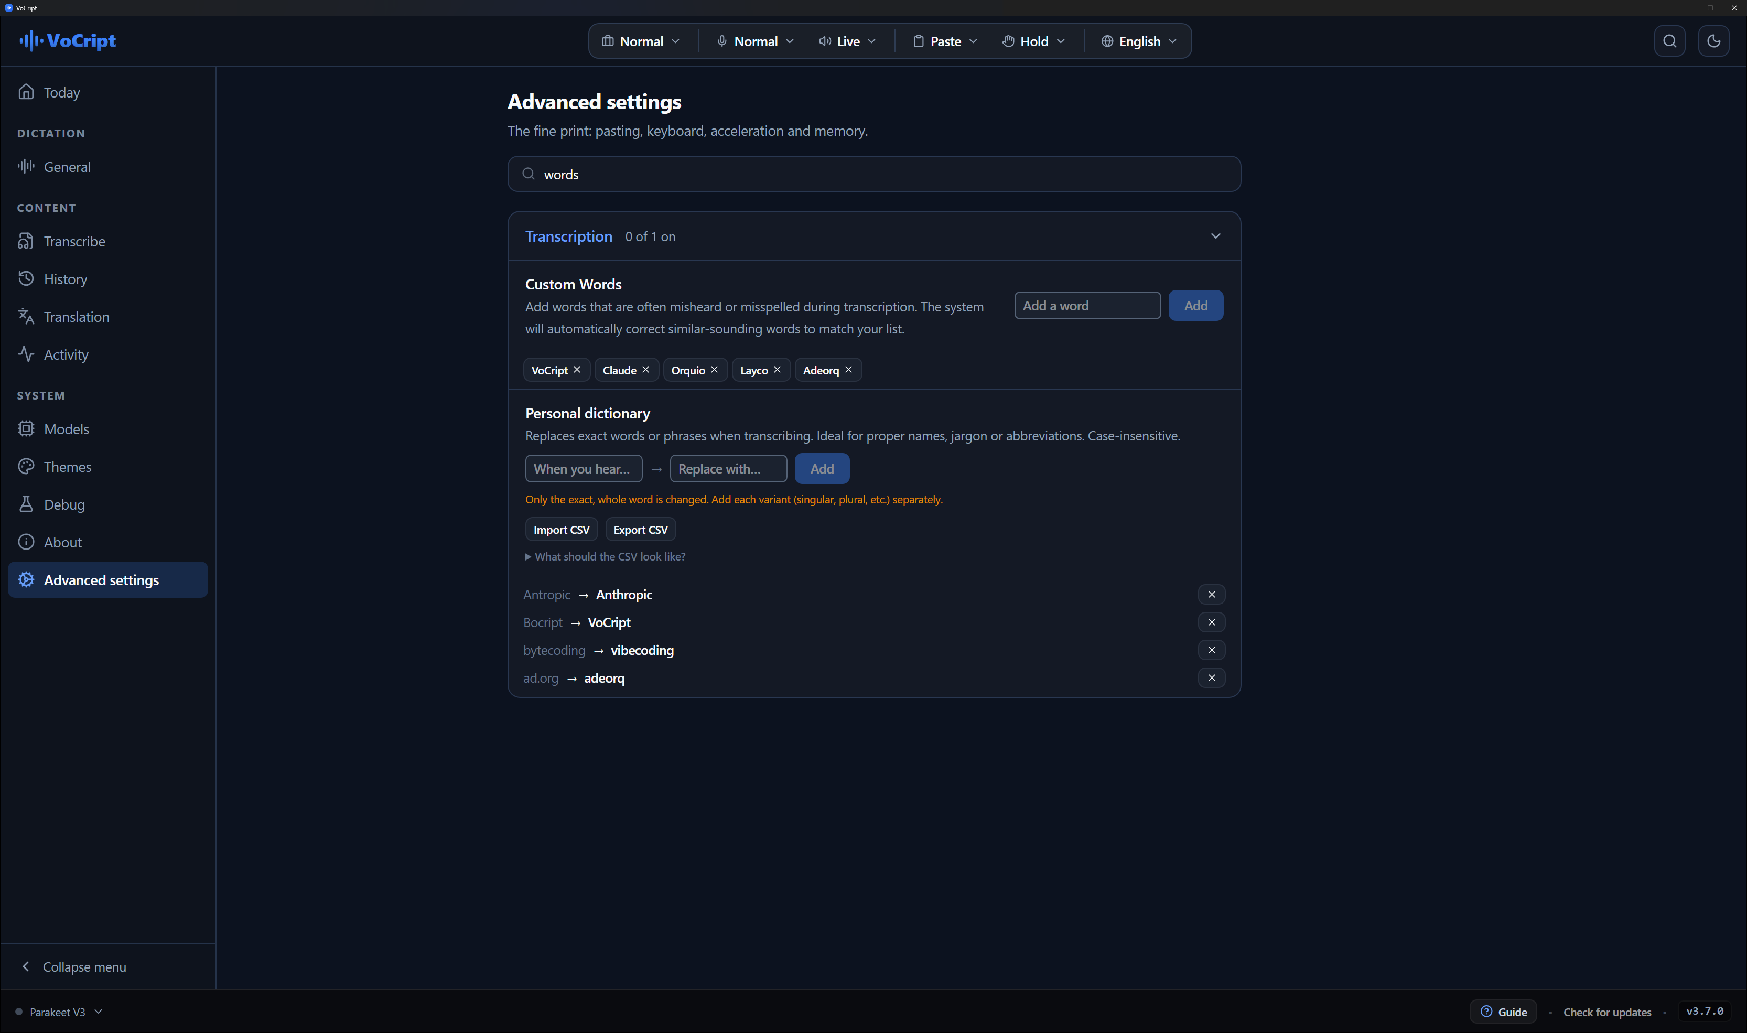
Task: Close the VoCript window
Action: 1734,8
